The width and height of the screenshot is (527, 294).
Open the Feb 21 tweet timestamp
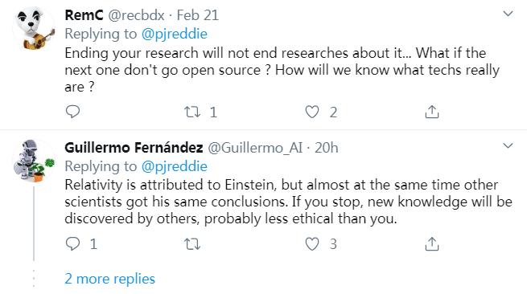[198, 15]
